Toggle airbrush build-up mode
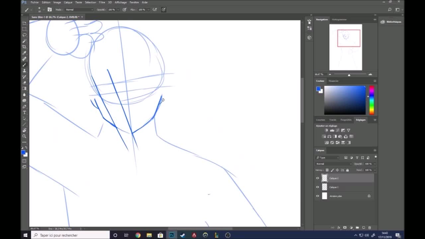The width and height of the screenshot is (425, 239). [x=155, y=10]
